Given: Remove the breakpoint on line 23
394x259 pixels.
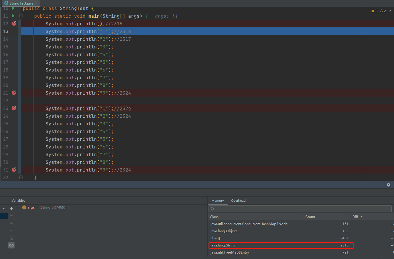Looking at the screenshot, I should tap(14, 108).
